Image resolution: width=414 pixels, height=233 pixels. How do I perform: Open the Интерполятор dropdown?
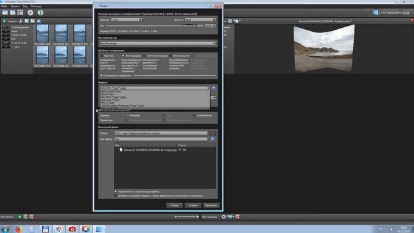click(158, 43)
